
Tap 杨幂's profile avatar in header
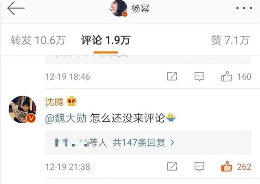[x=119, y=8]
